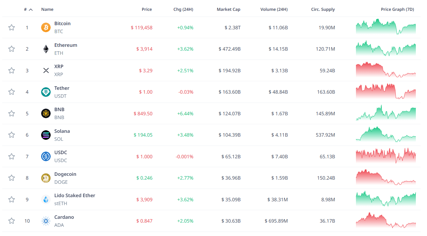
Task: Toggle the favorite star for BNB
Action: [11, 113]
